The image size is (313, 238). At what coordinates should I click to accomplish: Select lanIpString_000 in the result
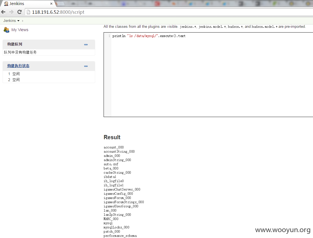click(x=117, y=215)
